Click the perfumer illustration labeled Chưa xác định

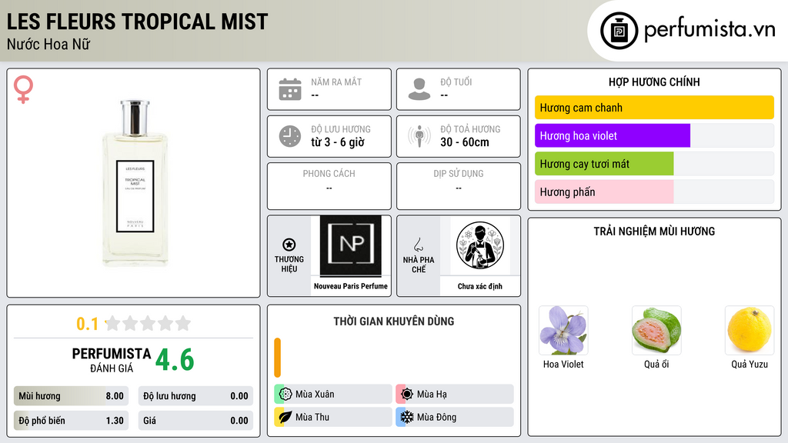tap(480, 245)
